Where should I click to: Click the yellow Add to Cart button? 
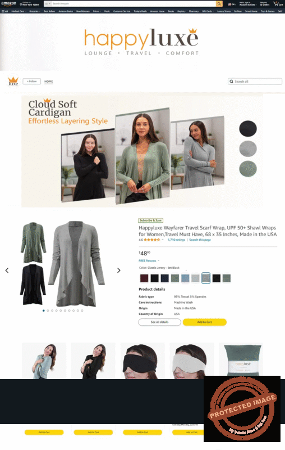[x=205, y=322]
